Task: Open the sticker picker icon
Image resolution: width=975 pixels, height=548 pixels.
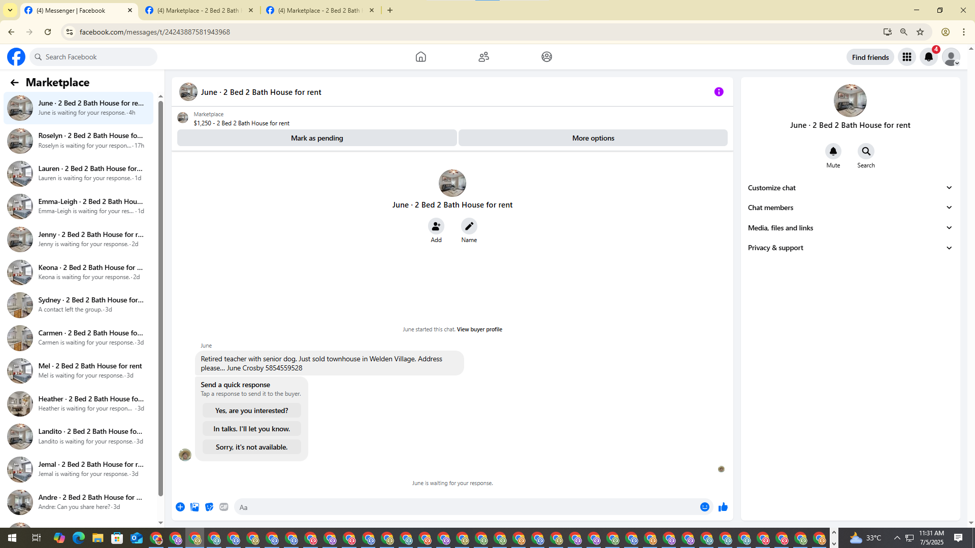Action: [209, 507]
